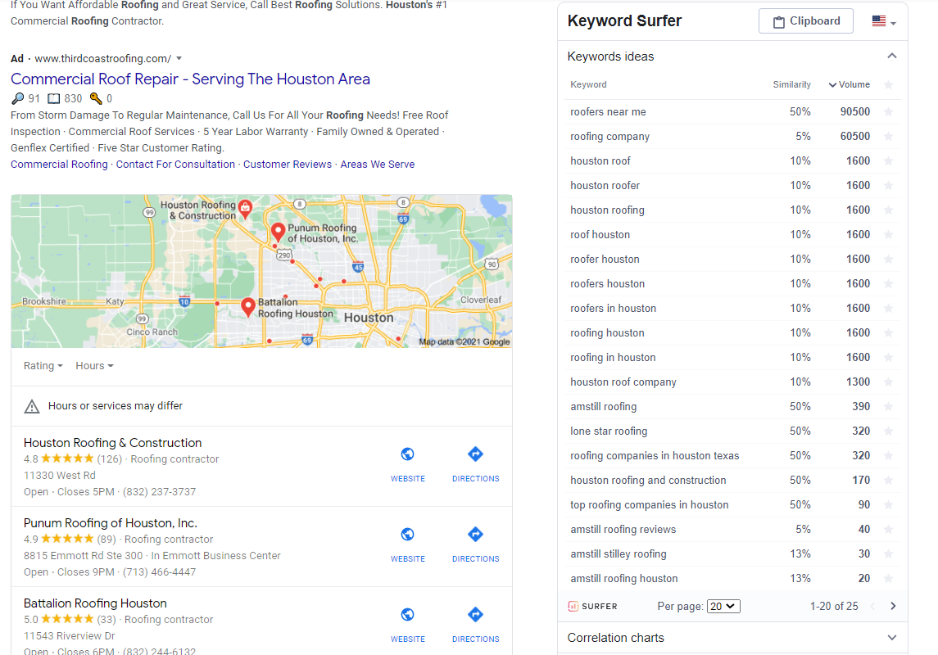The image size is (938, 655).
Task: Star the 'lone star roofing' keyword
Action: pyautogui.click(x=888, y=431)
